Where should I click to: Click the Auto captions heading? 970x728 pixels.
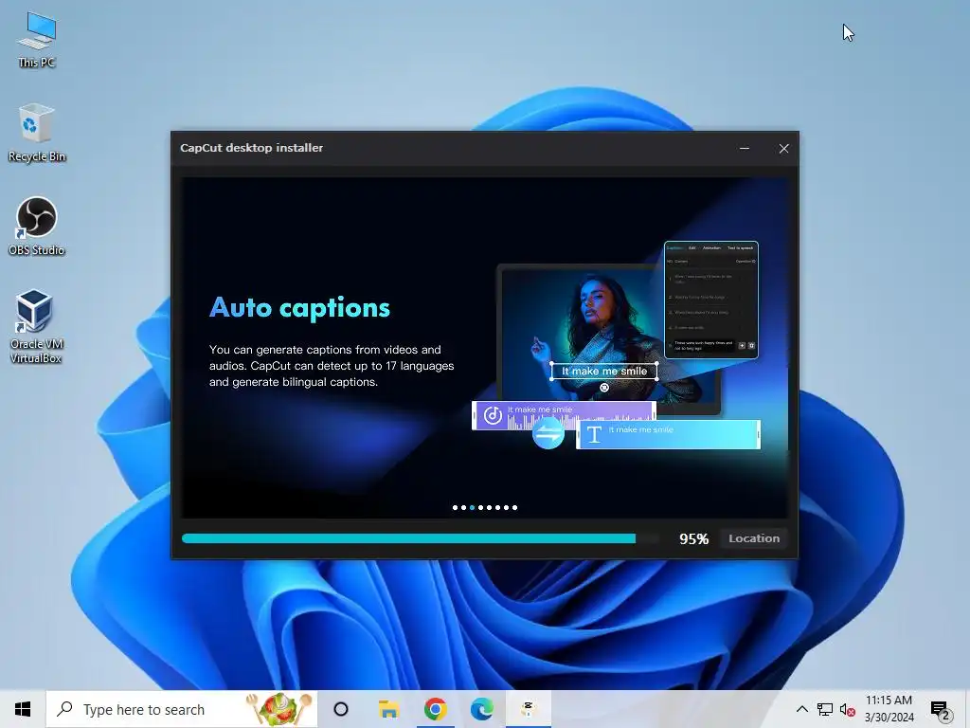[299, 308]
